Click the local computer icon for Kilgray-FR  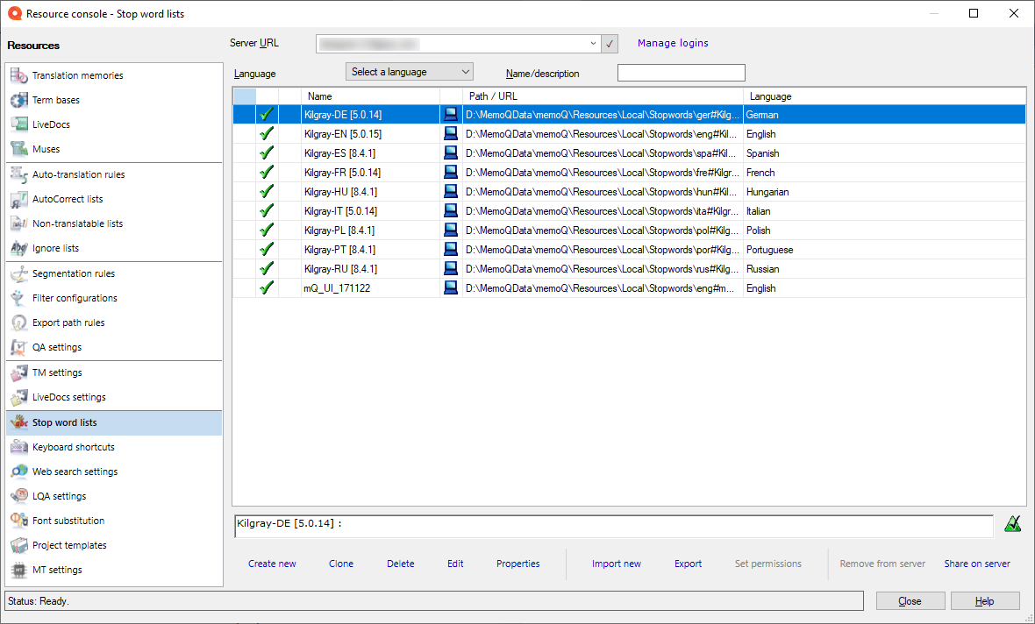point(451,173)
